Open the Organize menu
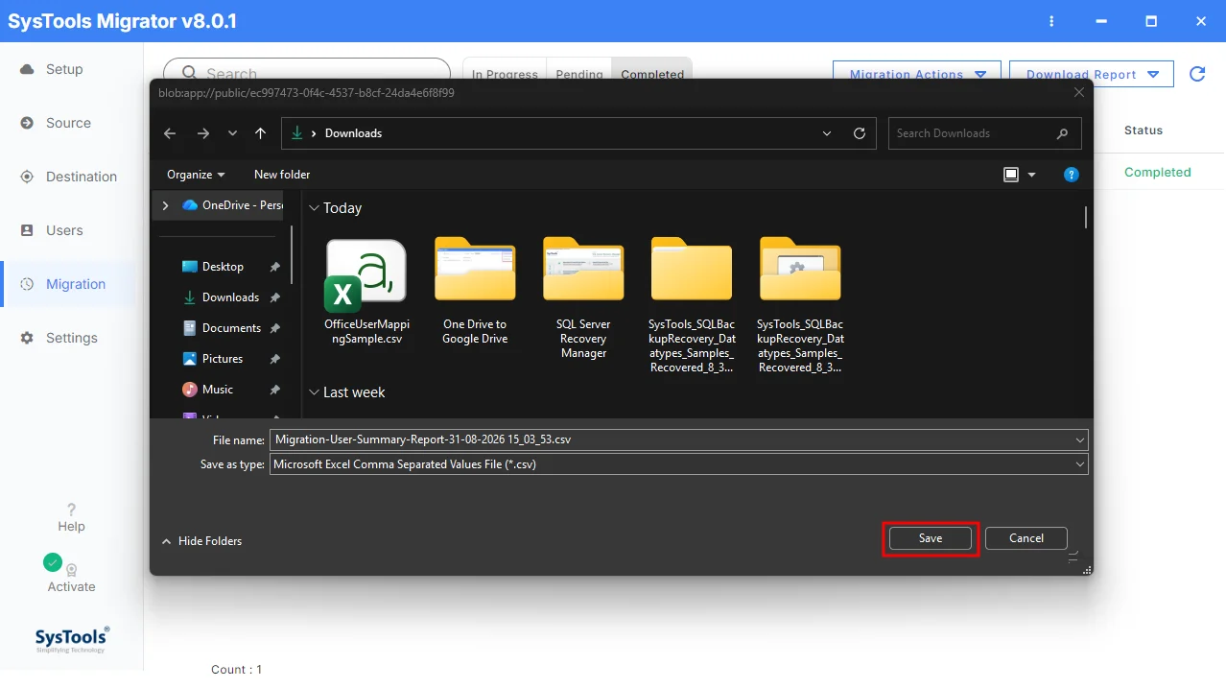 [196, 175]
